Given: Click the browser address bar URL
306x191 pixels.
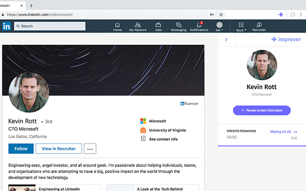Looking at the screenshot, I should 40,15.
